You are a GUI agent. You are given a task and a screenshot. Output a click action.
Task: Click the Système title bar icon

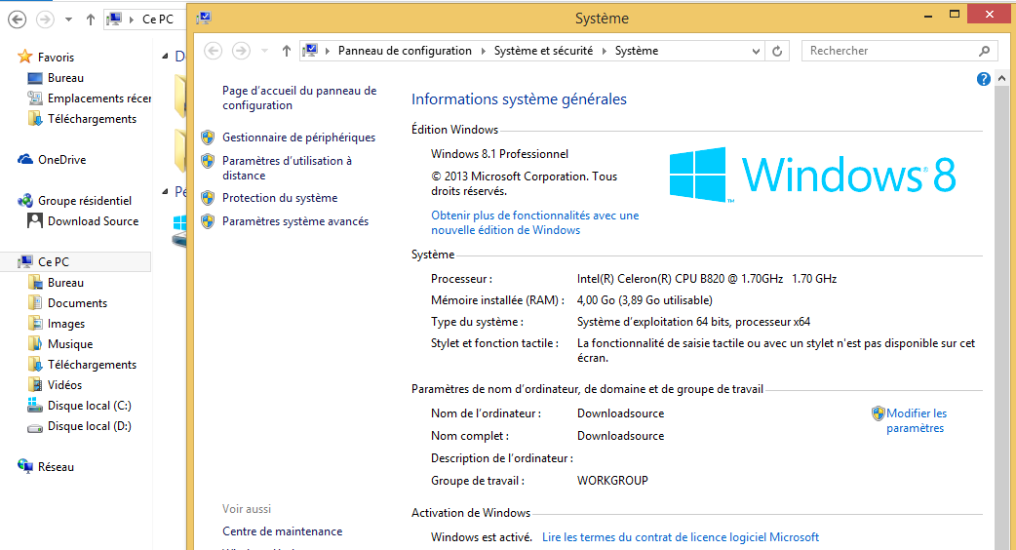pos(204,18)
